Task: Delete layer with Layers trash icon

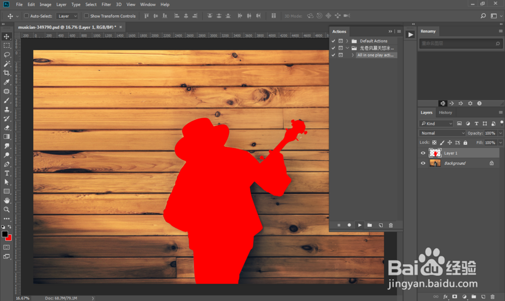Action: 492,296
